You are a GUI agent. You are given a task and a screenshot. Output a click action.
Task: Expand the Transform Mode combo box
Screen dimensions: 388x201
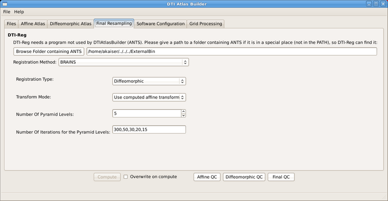[149, 98]
